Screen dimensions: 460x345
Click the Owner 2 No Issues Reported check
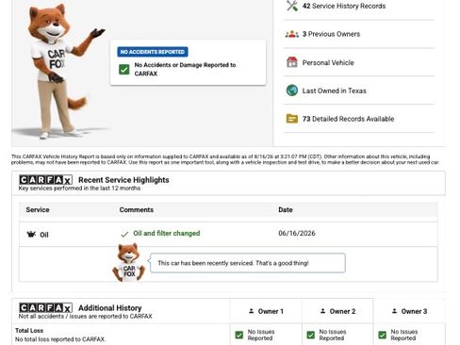[311, 335]
